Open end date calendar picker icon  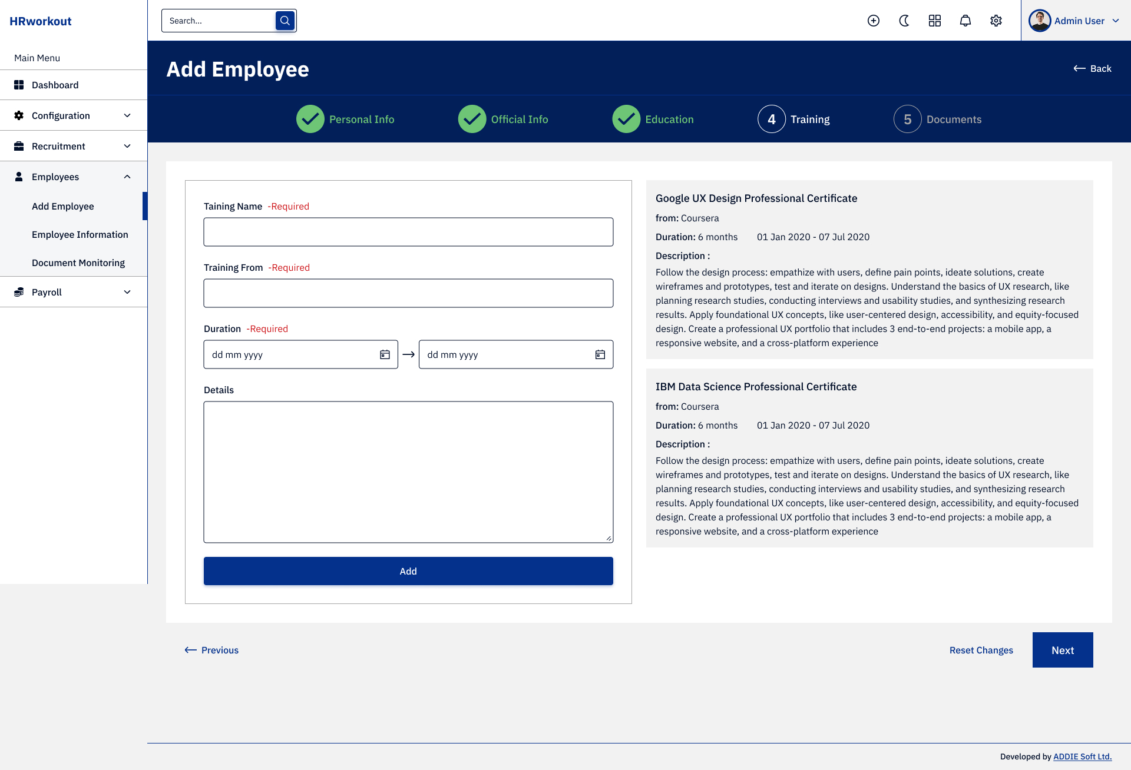pyautogui.click(x=600, y=354)
